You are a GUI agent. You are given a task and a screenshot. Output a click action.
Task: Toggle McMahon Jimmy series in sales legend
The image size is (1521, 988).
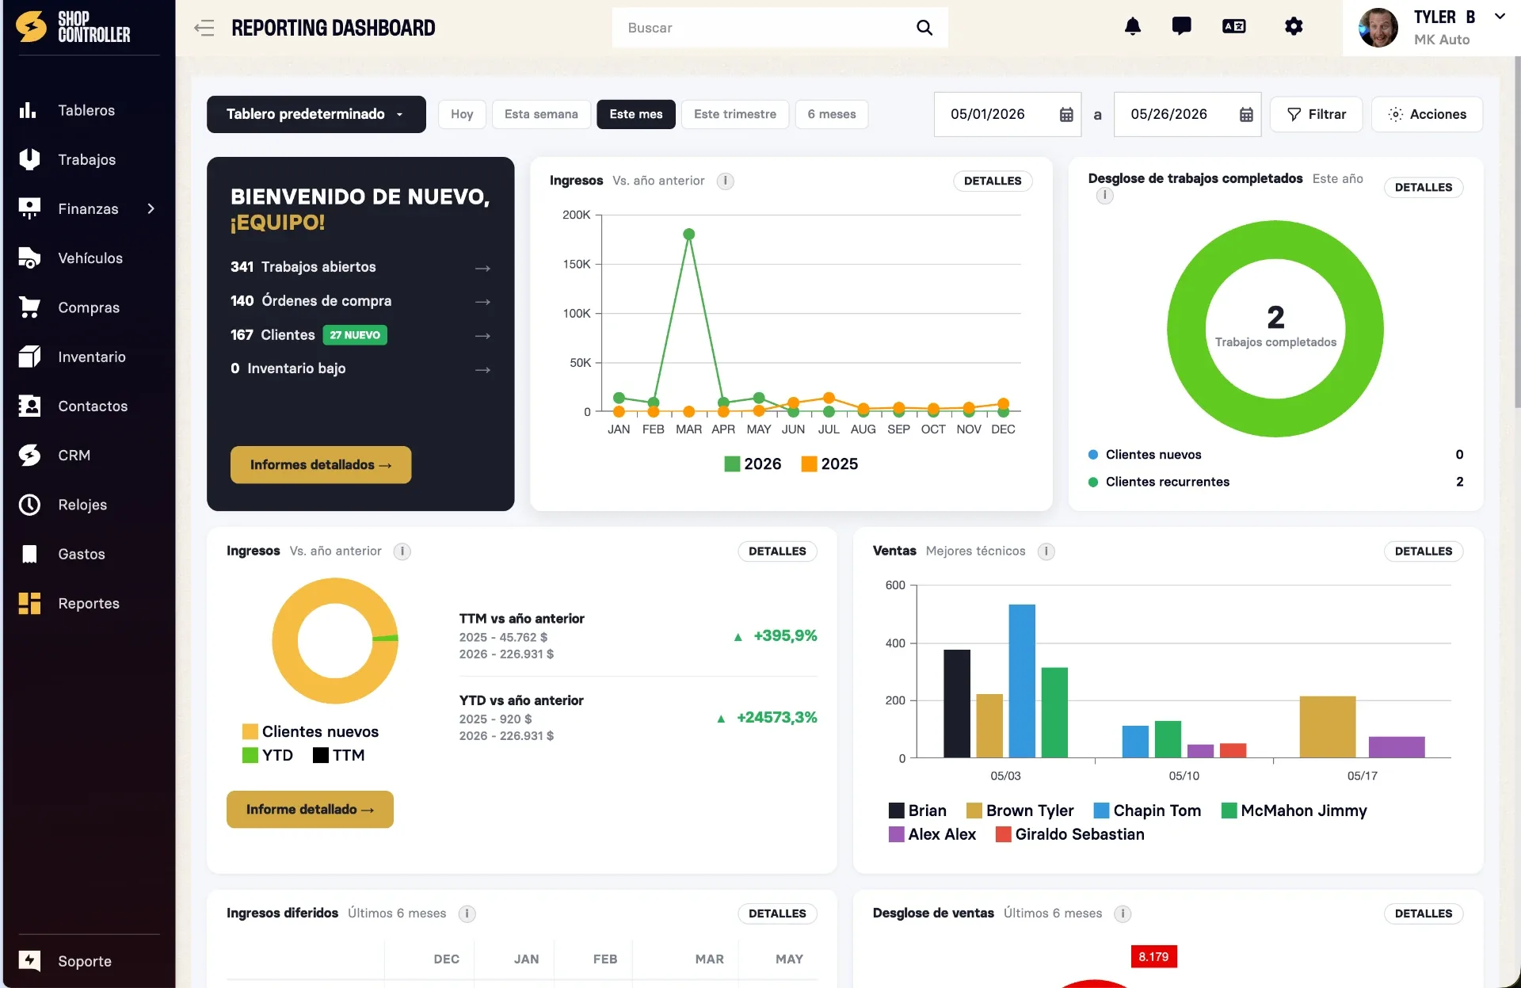tap(1294, 811)
